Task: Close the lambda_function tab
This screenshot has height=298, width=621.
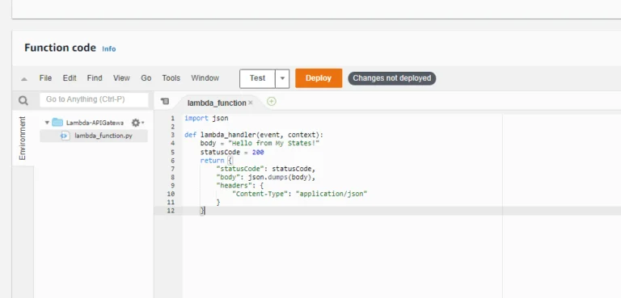Action: pyautogui.click(x=251, y=103)
